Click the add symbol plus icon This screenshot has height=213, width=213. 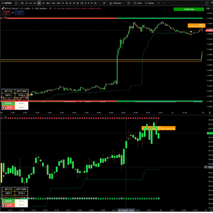coord(16,3)
